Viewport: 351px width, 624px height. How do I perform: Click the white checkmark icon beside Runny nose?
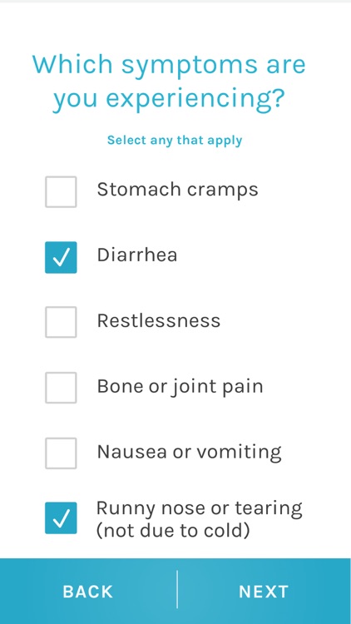[61, 518]
